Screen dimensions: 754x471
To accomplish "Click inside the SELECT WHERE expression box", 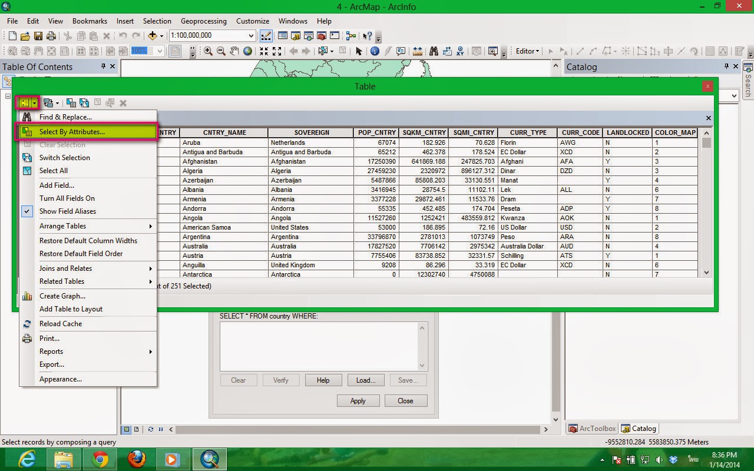I will tap(319, 346).
